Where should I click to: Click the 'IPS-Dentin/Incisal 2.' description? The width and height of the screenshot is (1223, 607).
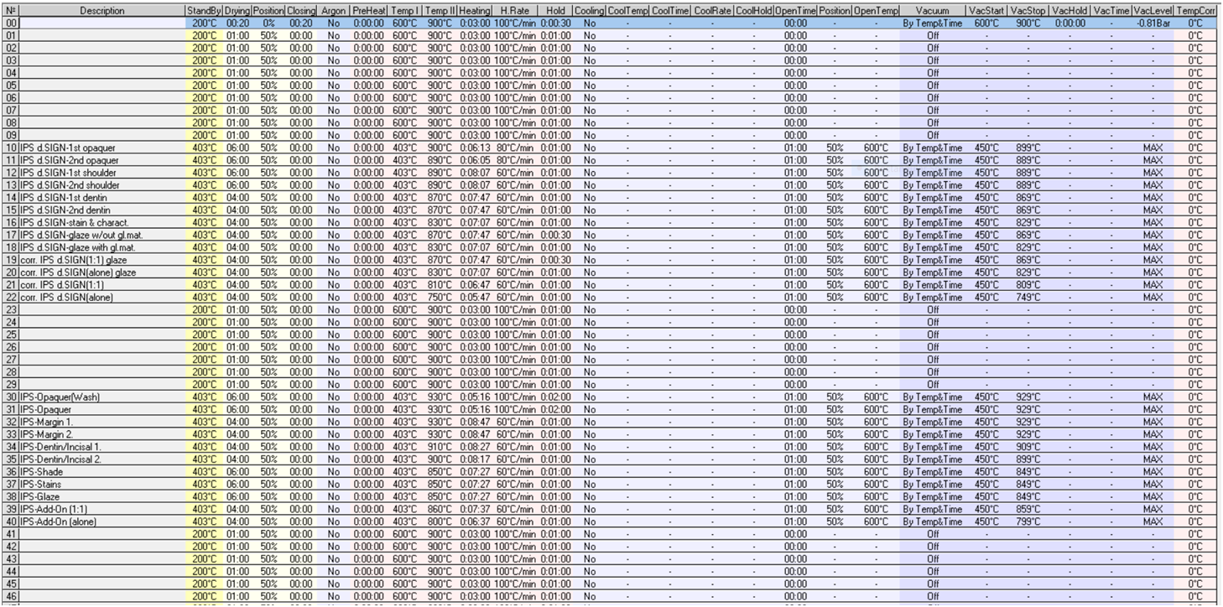pos(60,459)
